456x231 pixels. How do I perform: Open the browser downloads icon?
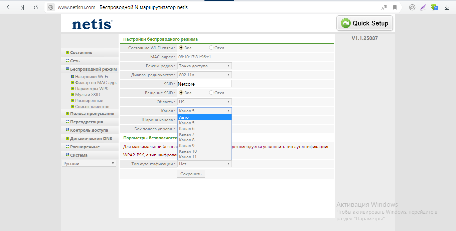pos(446,7)
